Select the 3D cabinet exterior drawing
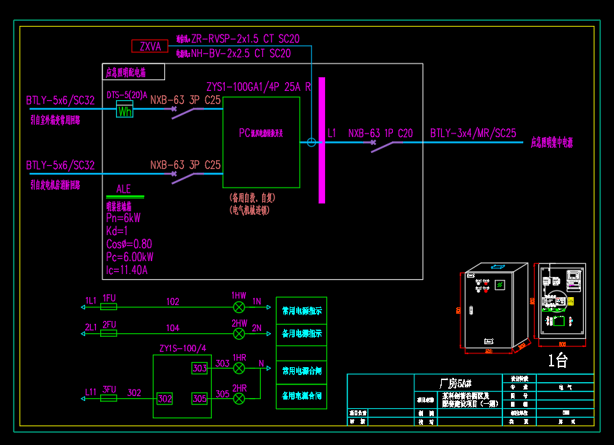 point(494,309)
